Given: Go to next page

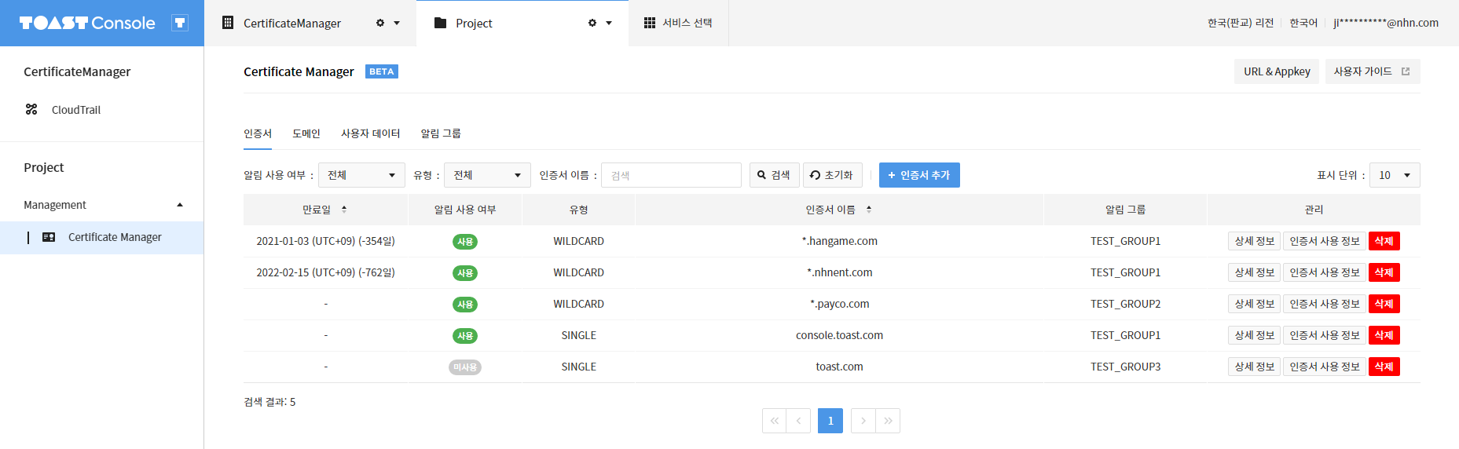Looking at the screenshot, I should point(863,421).
